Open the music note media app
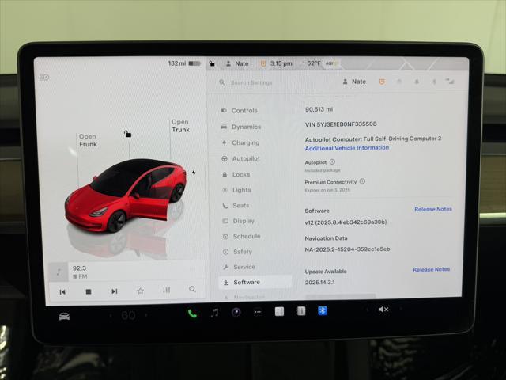Image resolution: width=506 pixels, height=380 pixels. [214, 313]
